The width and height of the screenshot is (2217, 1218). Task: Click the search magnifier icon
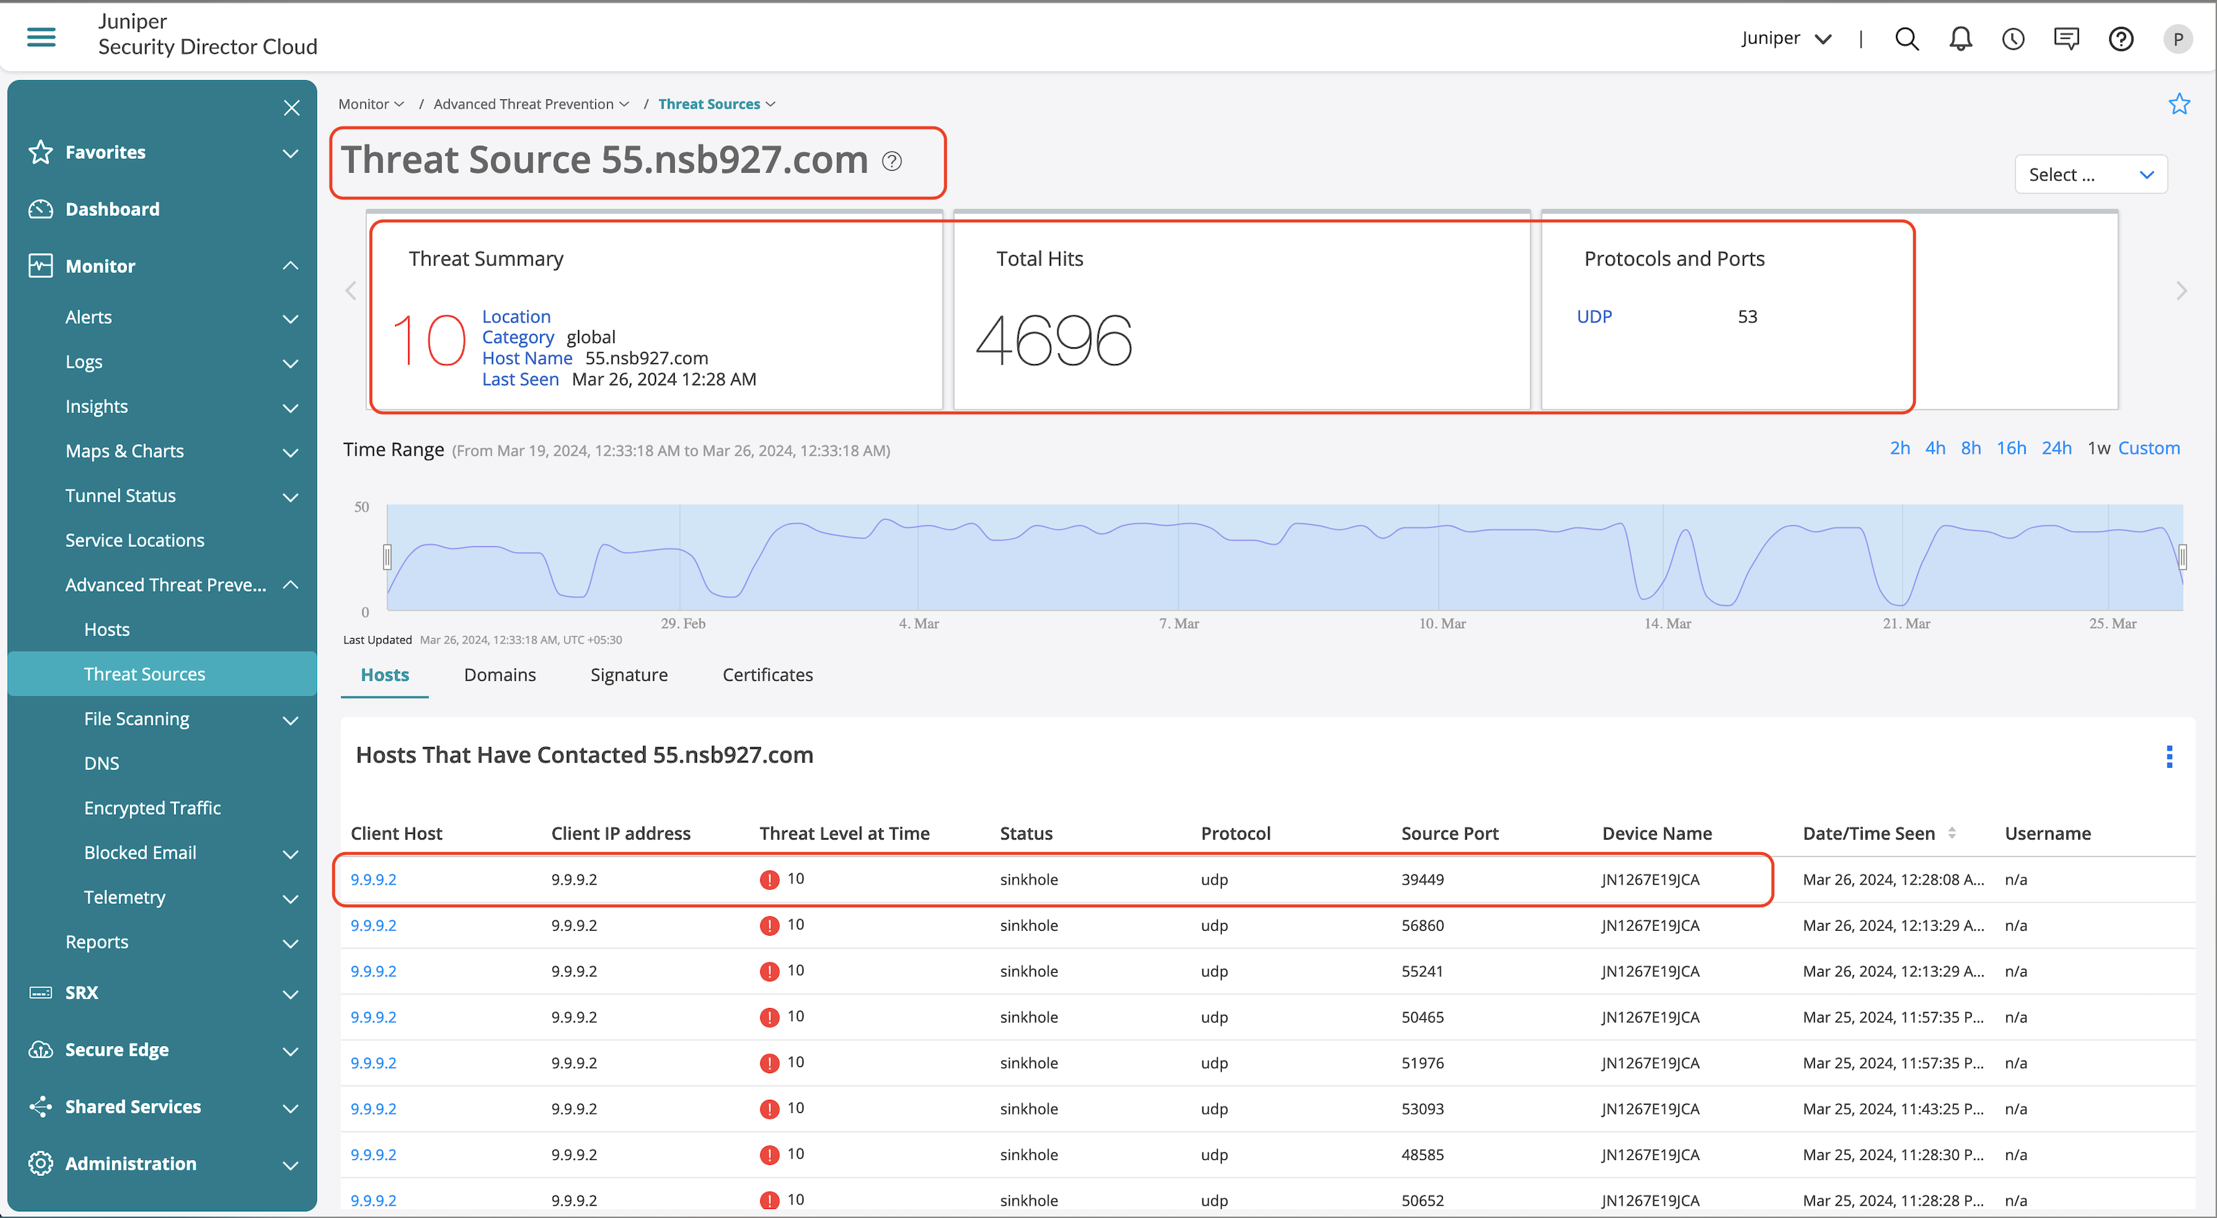point(1906,39)
